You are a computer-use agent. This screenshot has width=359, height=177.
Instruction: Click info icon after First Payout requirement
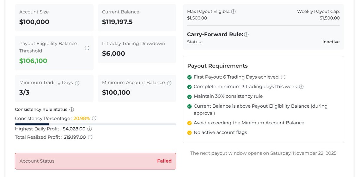click(x=283, y=77)
